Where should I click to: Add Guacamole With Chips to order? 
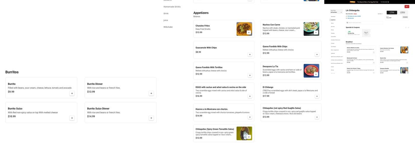click(250, 54)
